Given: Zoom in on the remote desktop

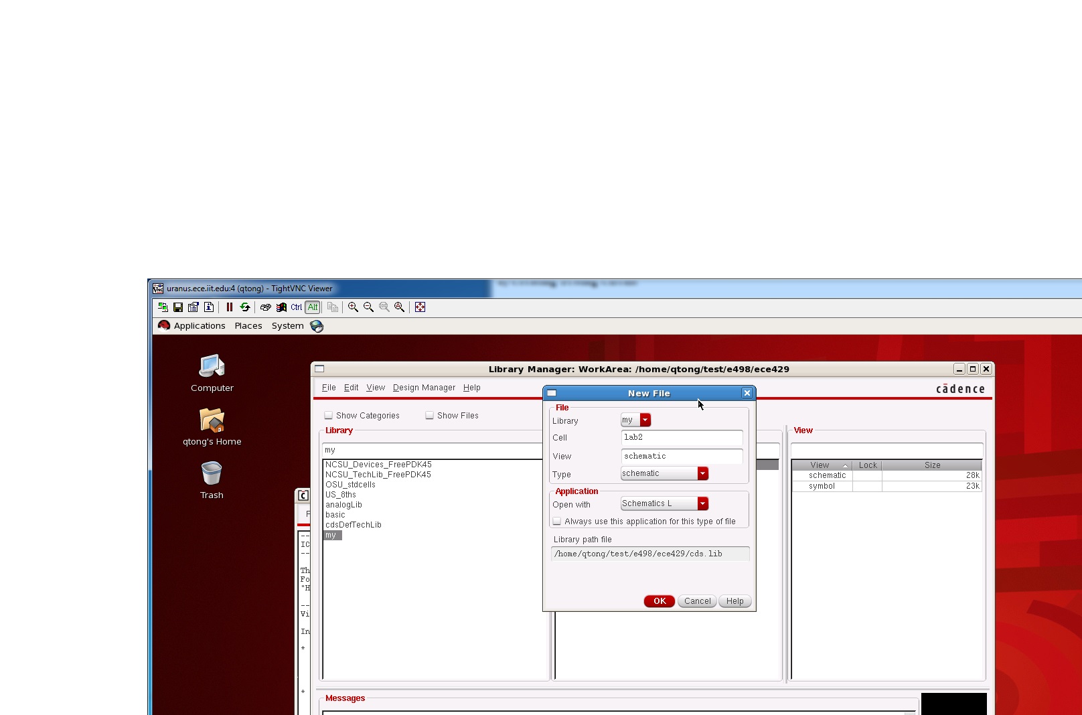Looking at the screenshot, I should 353,307.
